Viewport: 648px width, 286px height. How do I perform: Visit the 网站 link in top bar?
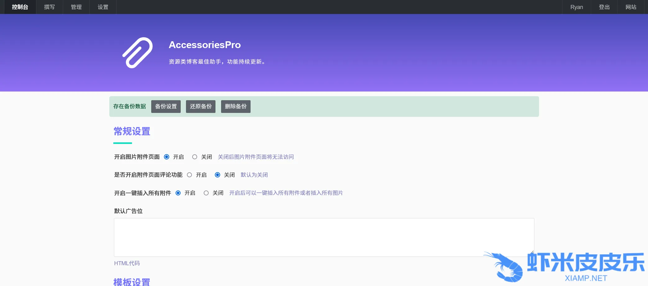tap(631, 7)
